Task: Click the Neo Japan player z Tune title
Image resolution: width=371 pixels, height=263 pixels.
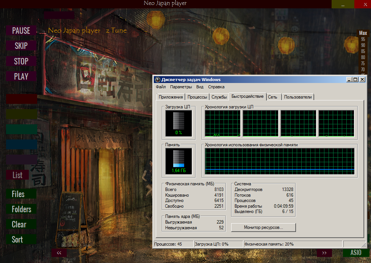Action: (x=87, y=31)
